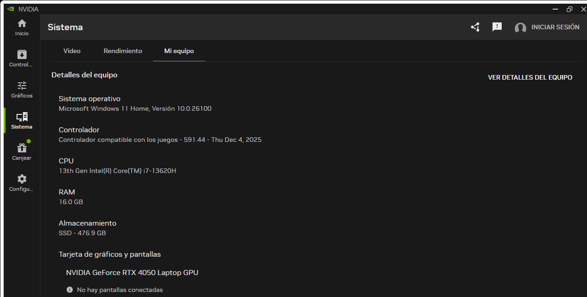Click VER DETALLES DEL EQUIPO button
This screenshot has width=587, height=297.
coord(530,77)
